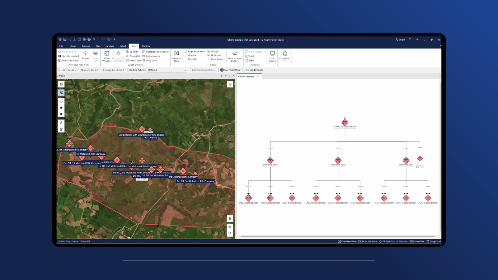This screenshot has width=498, height=280.
Task: Click the Actual Size ribbon command
Action: (x=134, y=61)
